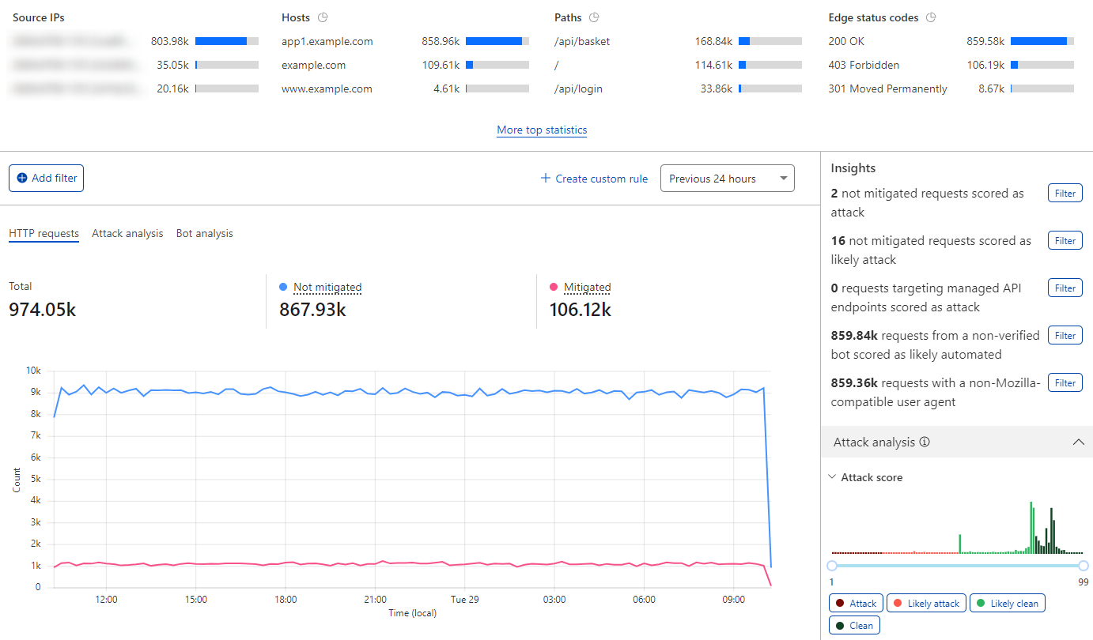Switch to the Attack analysis tab
Screen dimensions: 1093x640
pyautogui.click(x=127, y=233)
